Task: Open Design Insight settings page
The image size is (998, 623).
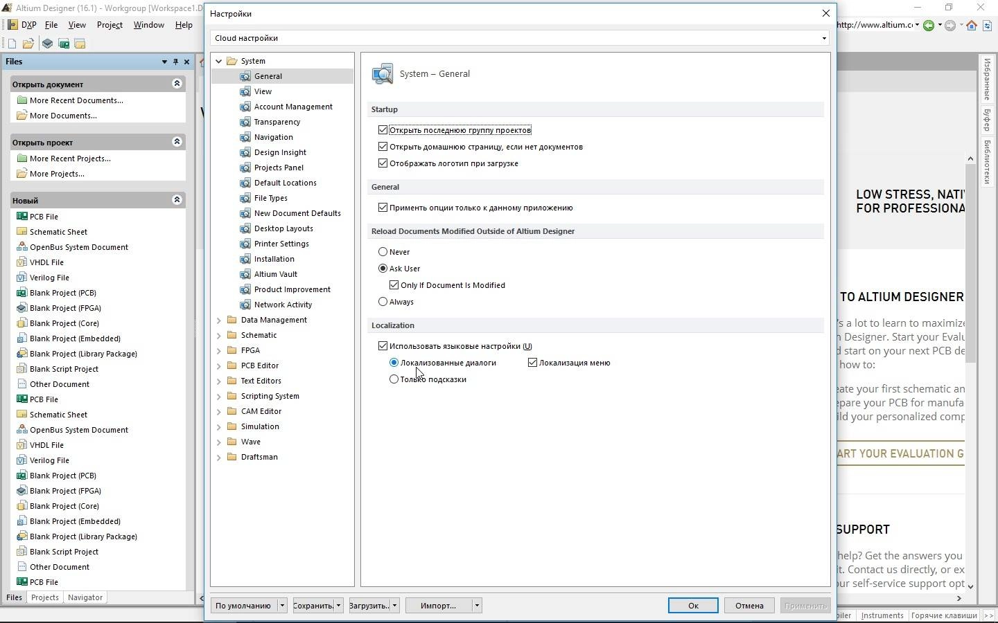Action: click(280, 152)
